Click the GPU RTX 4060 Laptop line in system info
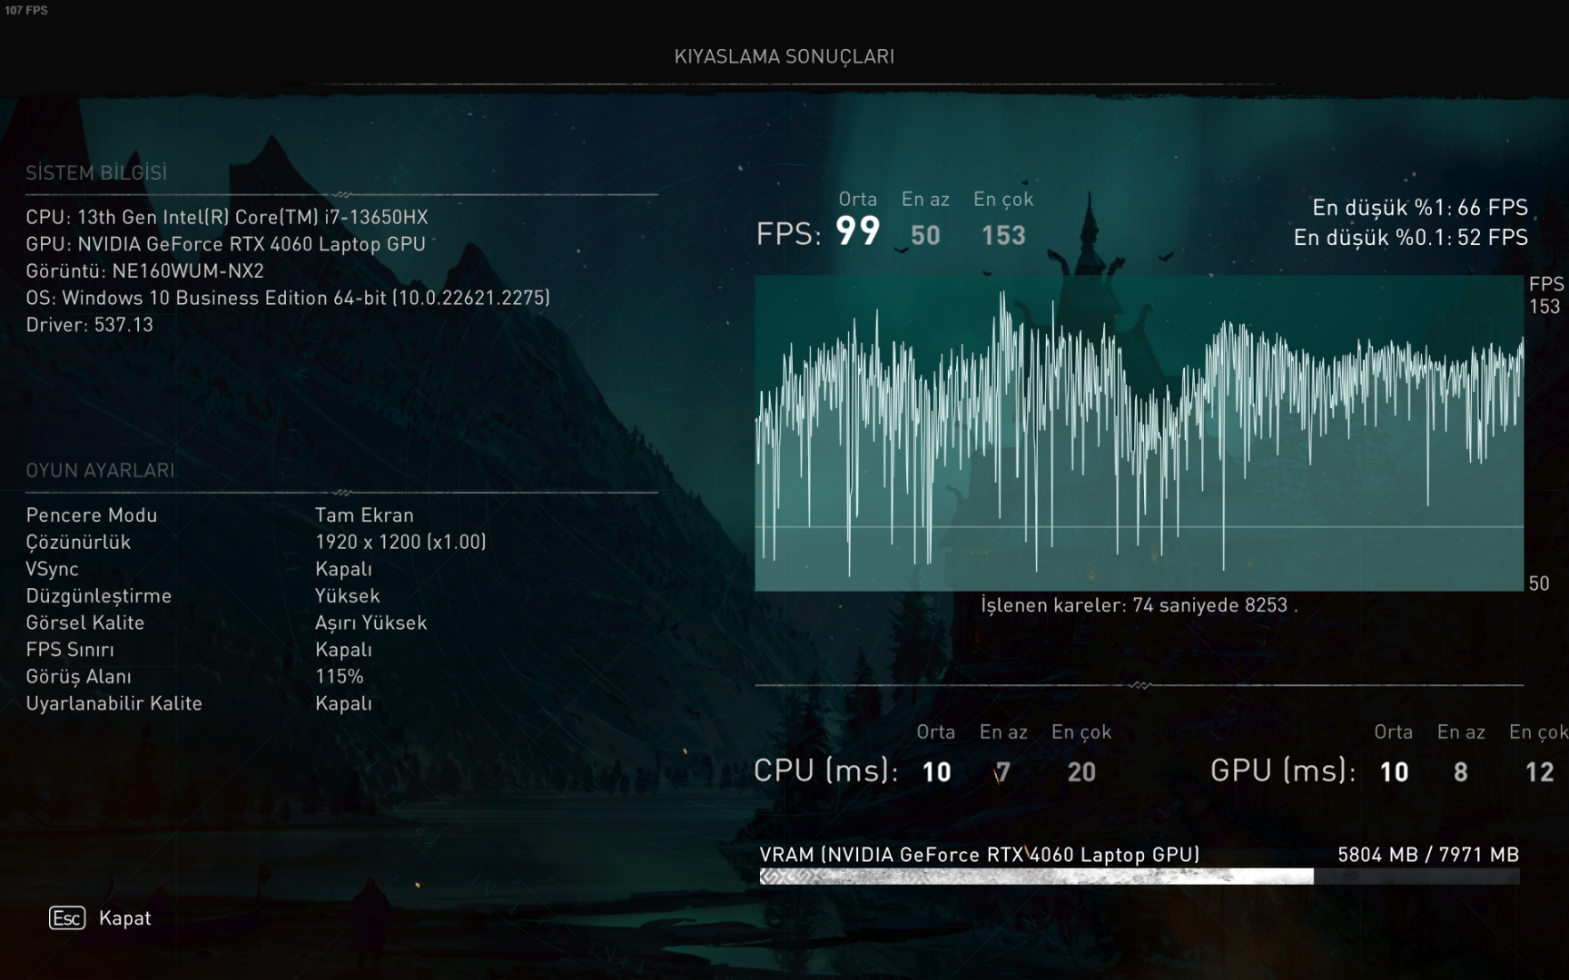This screenshot has height=980, width=1569. 226,244
